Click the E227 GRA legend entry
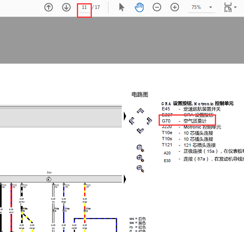The image size is (244, 232). [187, 115]
